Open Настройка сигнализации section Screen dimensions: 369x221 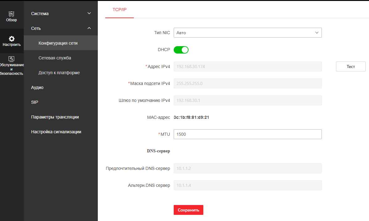(x=56, y=132)
